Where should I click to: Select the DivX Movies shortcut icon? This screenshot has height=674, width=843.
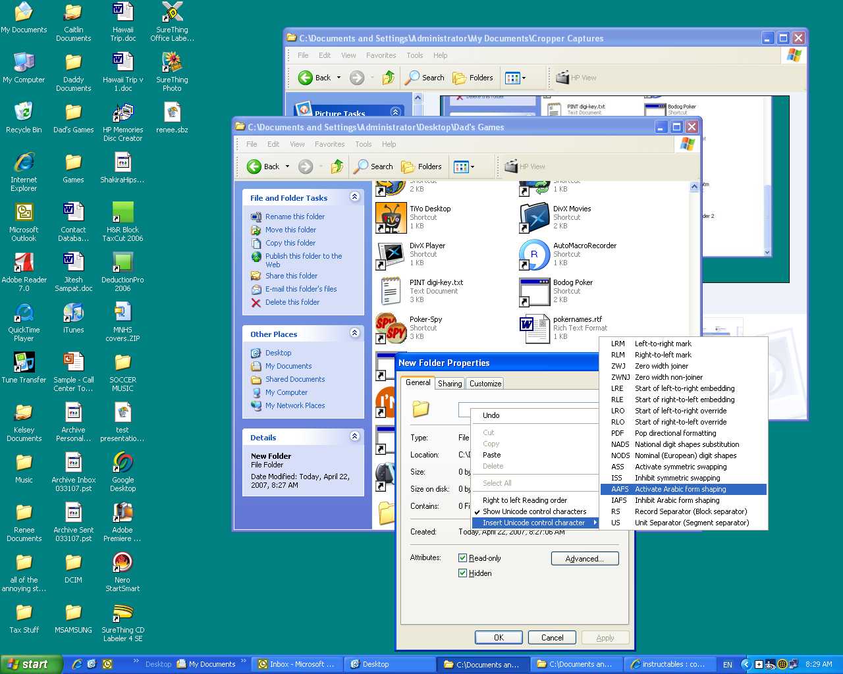[x=534, y=218]
